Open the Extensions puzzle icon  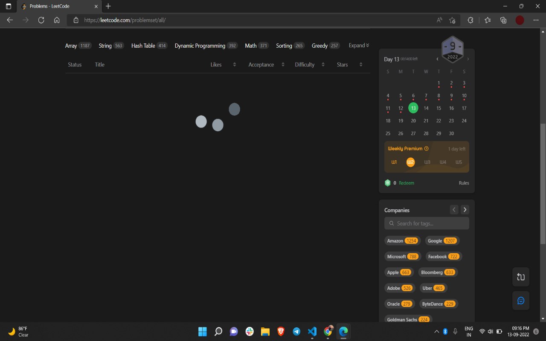[470, 20]
